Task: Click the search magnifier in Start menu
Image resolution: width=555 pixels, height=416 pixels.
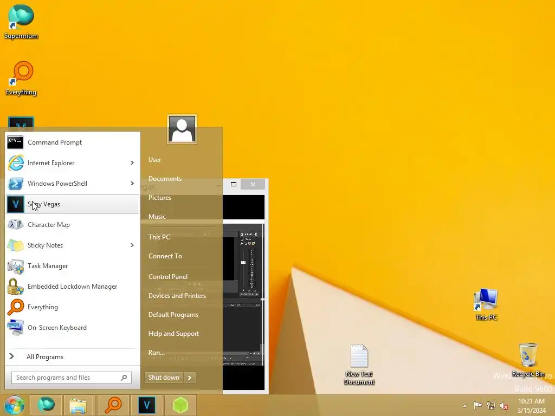Action: (x=124, y=378)
